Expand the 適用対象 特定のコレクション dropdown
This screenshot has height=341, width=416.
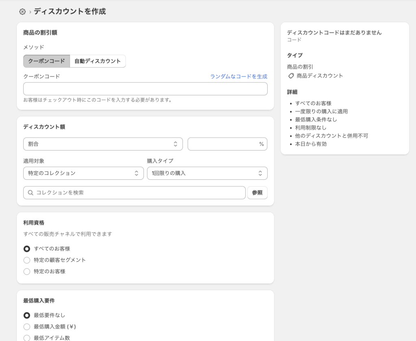pos(83,173)
